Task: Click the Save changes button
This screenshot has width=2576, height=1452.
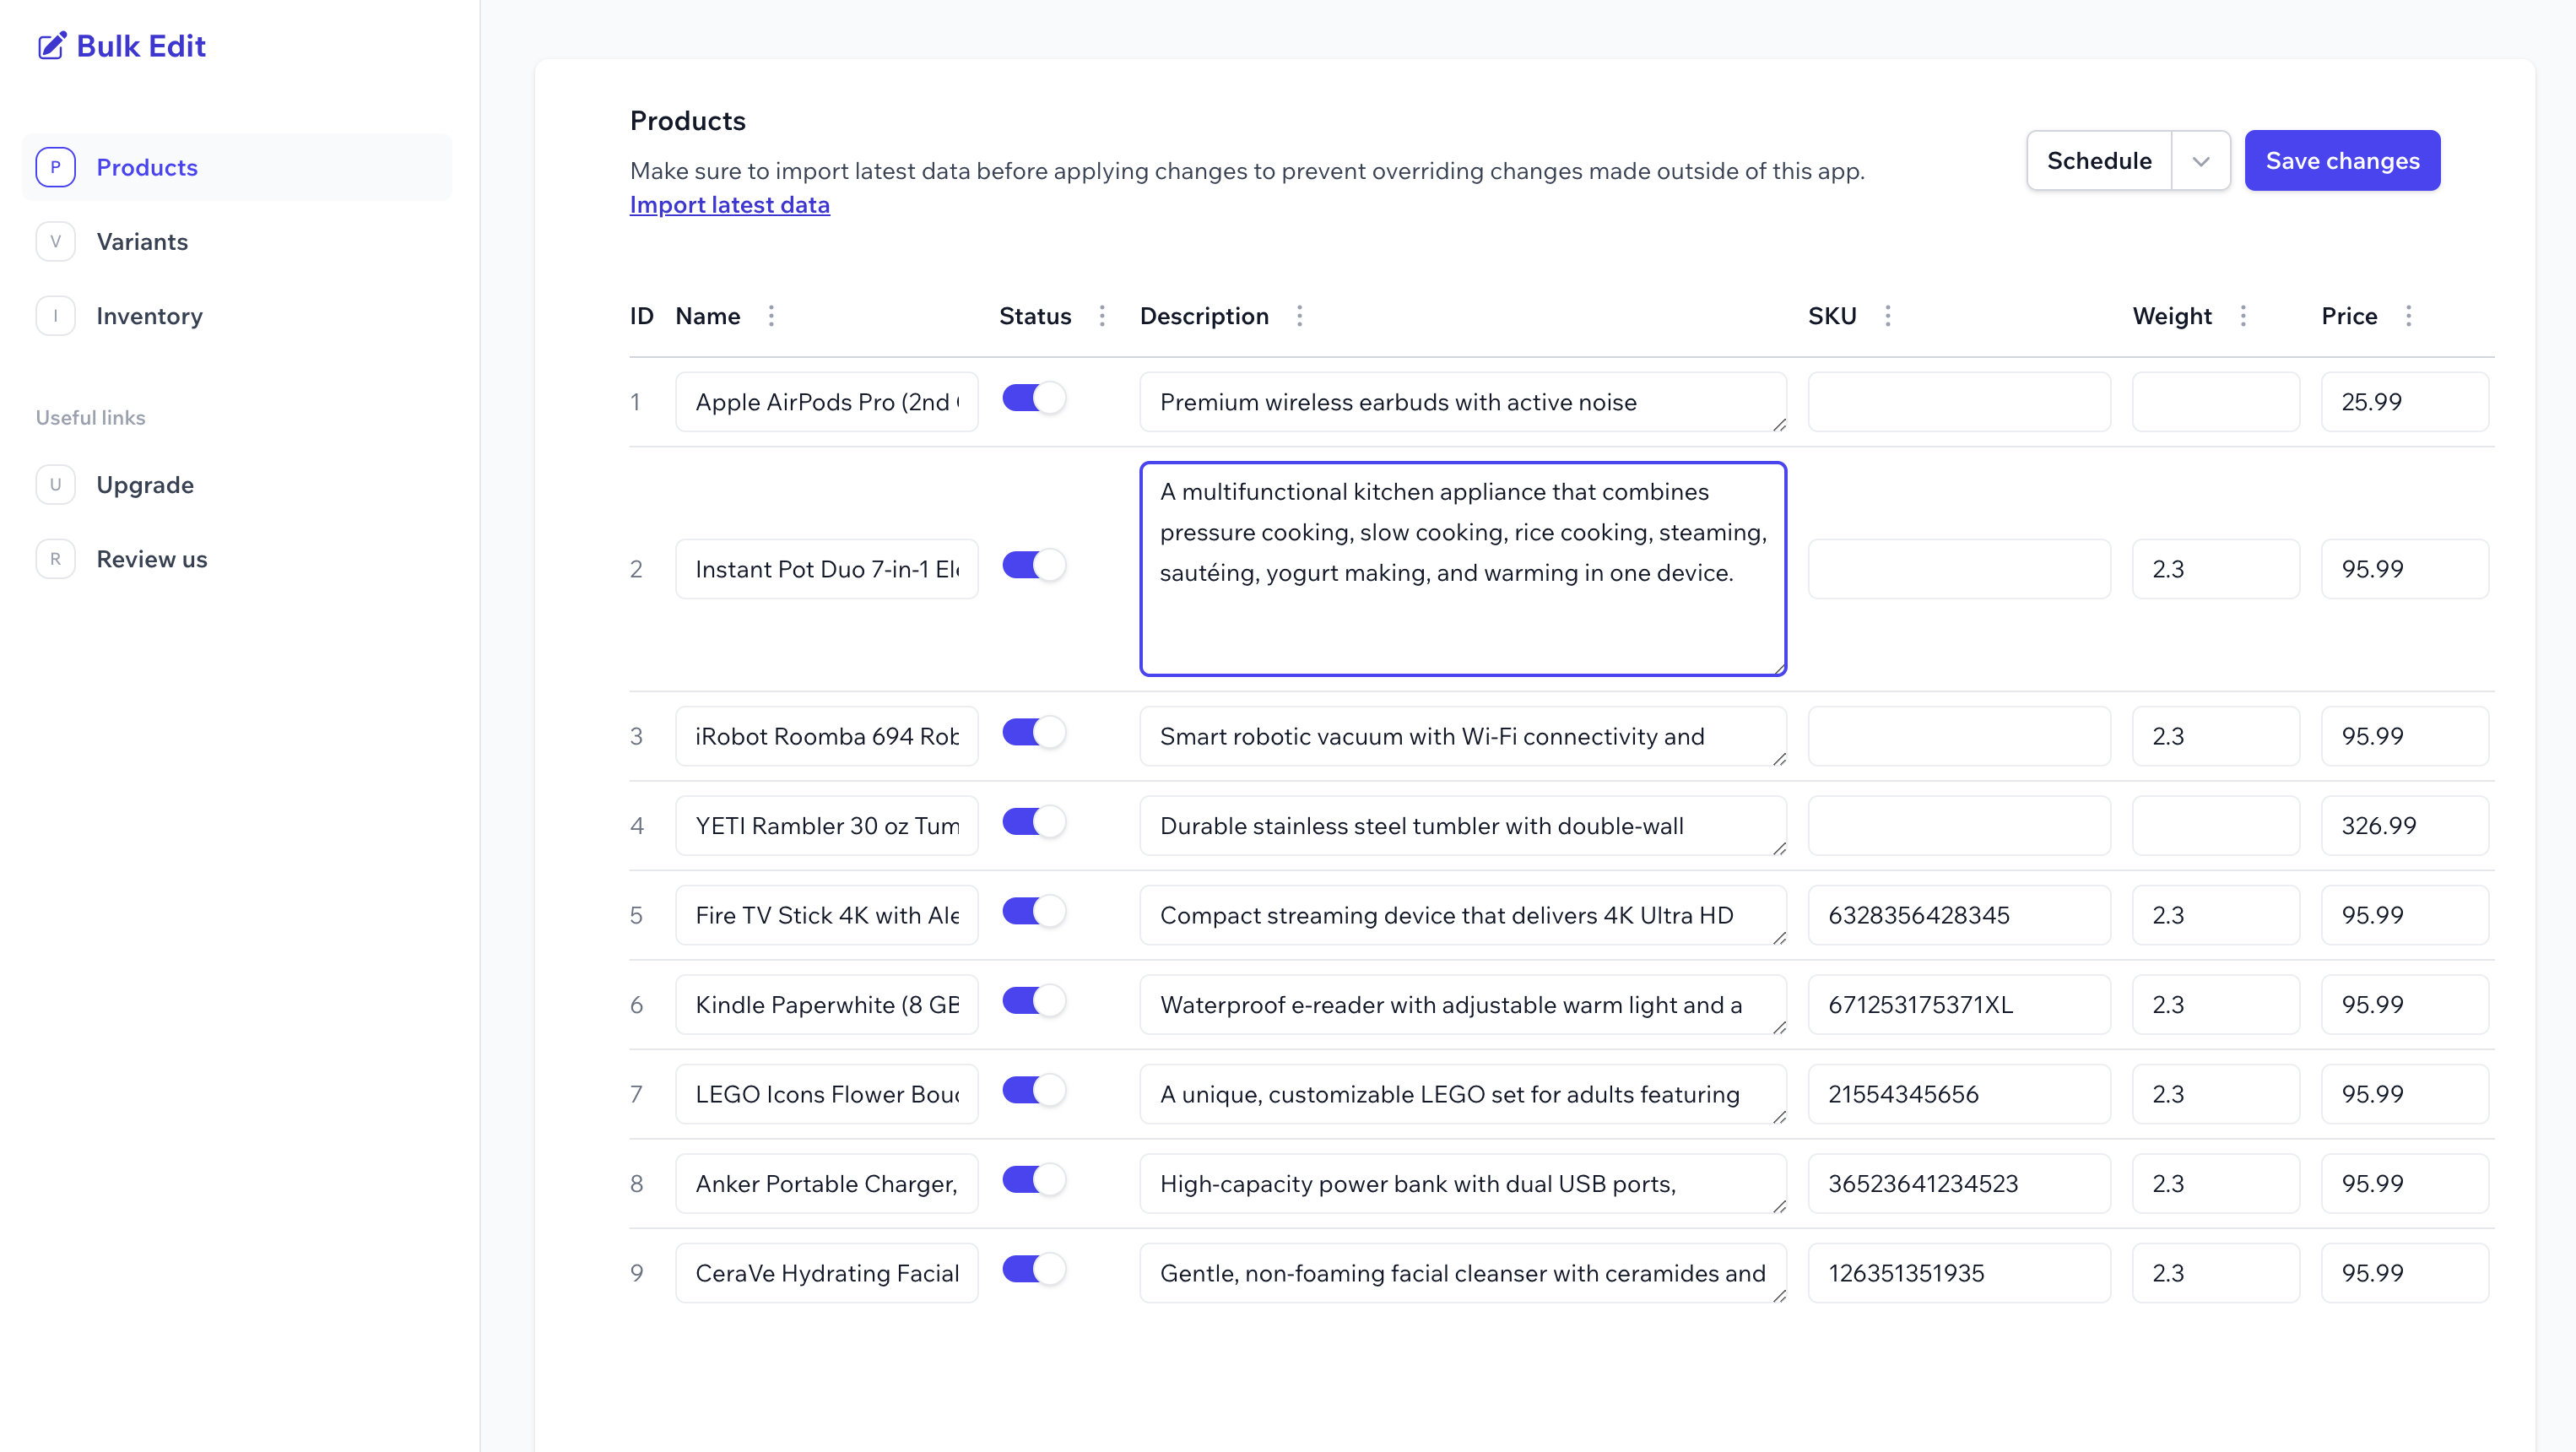Action: [x=2342, y=161]
